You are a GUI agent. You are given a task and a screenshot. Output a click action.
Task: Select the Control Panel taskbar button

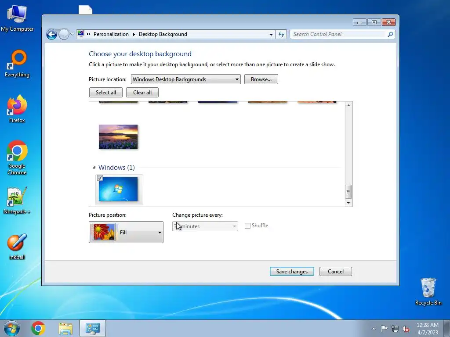click(93, 328)
